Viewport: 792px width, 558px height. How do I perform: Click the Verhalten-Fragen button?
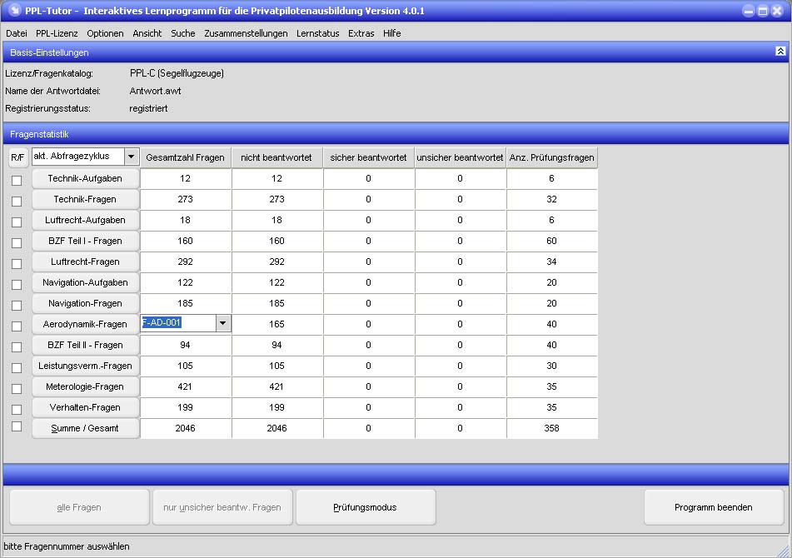85,407
